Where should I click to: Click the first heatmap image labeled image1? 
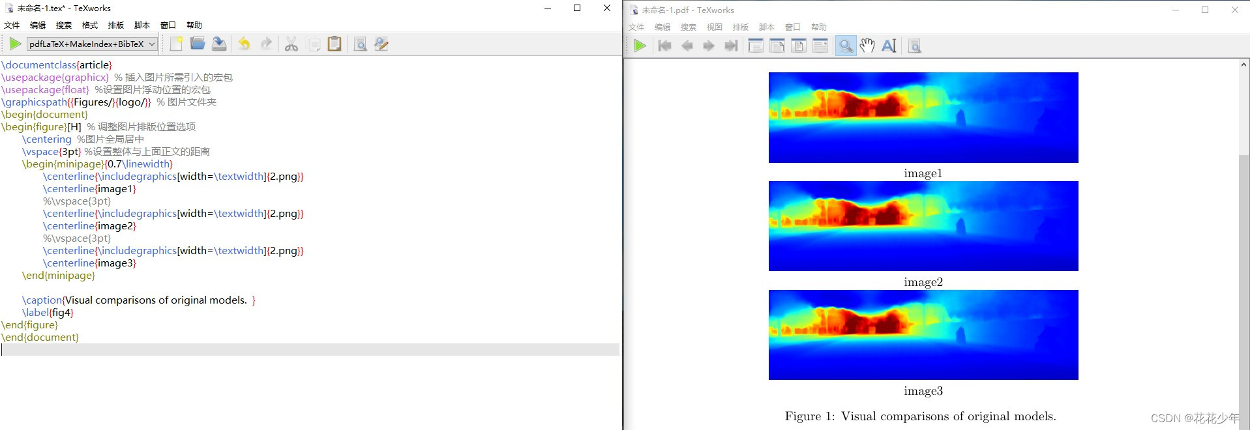coord(923,117)
